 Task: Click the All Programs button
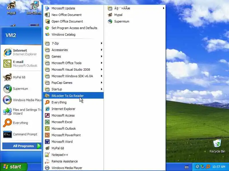coord(22,146)
